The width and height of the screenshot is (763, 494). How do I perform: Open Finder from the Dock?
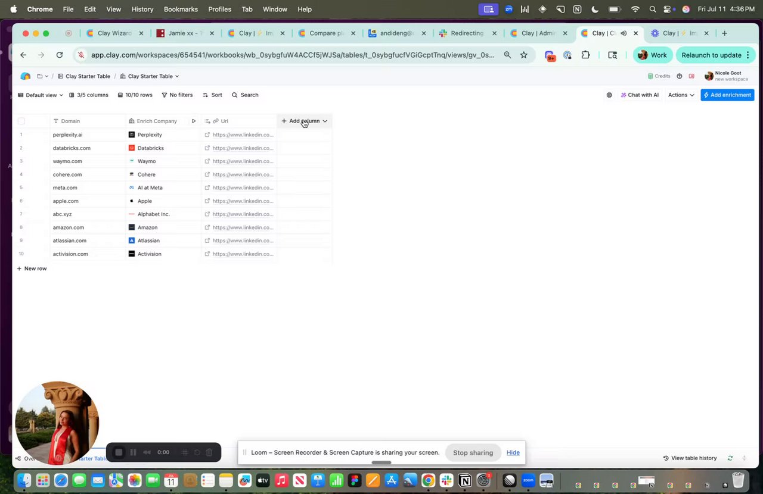coord(24,480)
